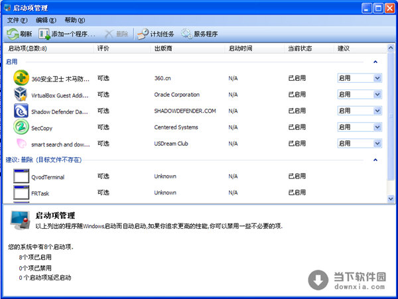
Task: Open 建议 dropdown for 360安全卫士 row
Action: 377,78
